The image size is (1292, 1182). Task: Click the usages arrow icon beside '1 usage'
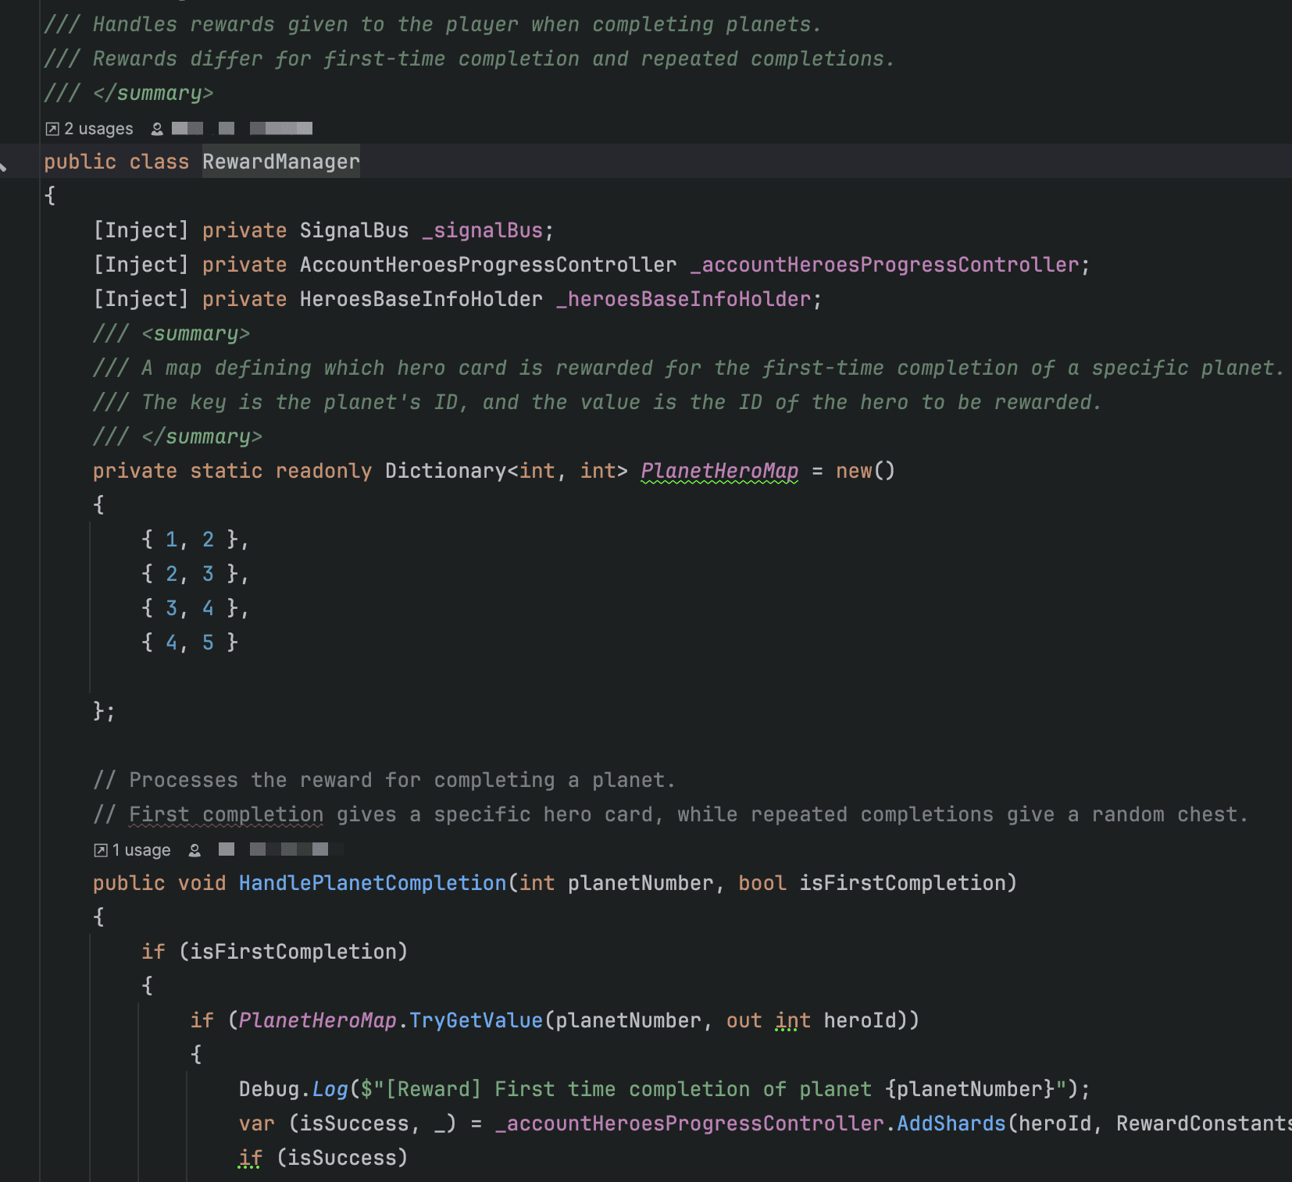(101, 850)
